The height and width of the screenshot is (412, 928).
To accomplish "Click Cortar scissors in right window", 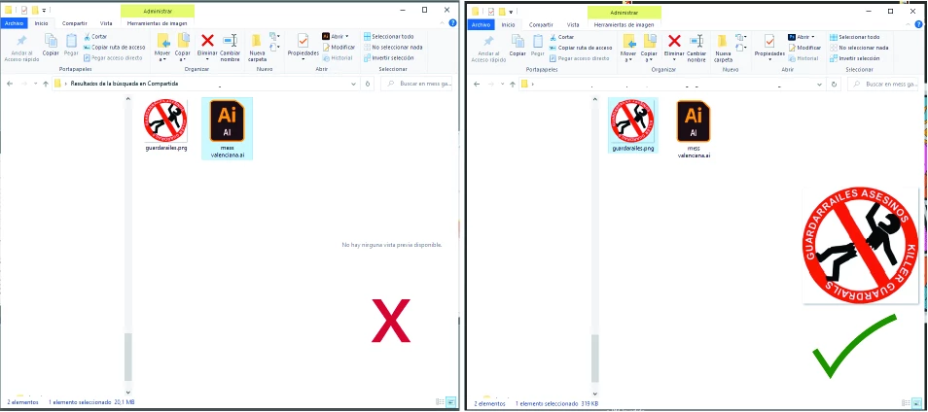I will (x=553, y=37).
